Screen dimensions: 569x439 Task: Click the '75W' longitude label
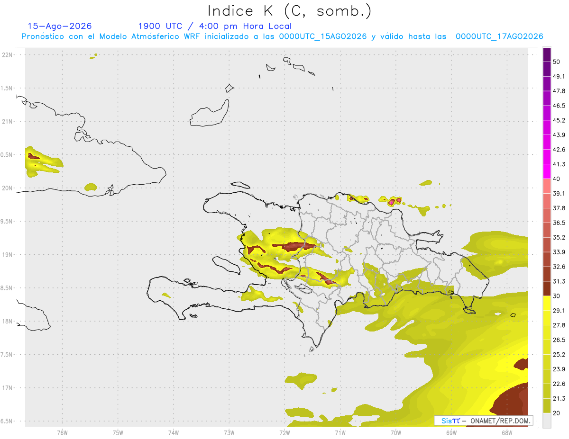(x=118, y=432)
